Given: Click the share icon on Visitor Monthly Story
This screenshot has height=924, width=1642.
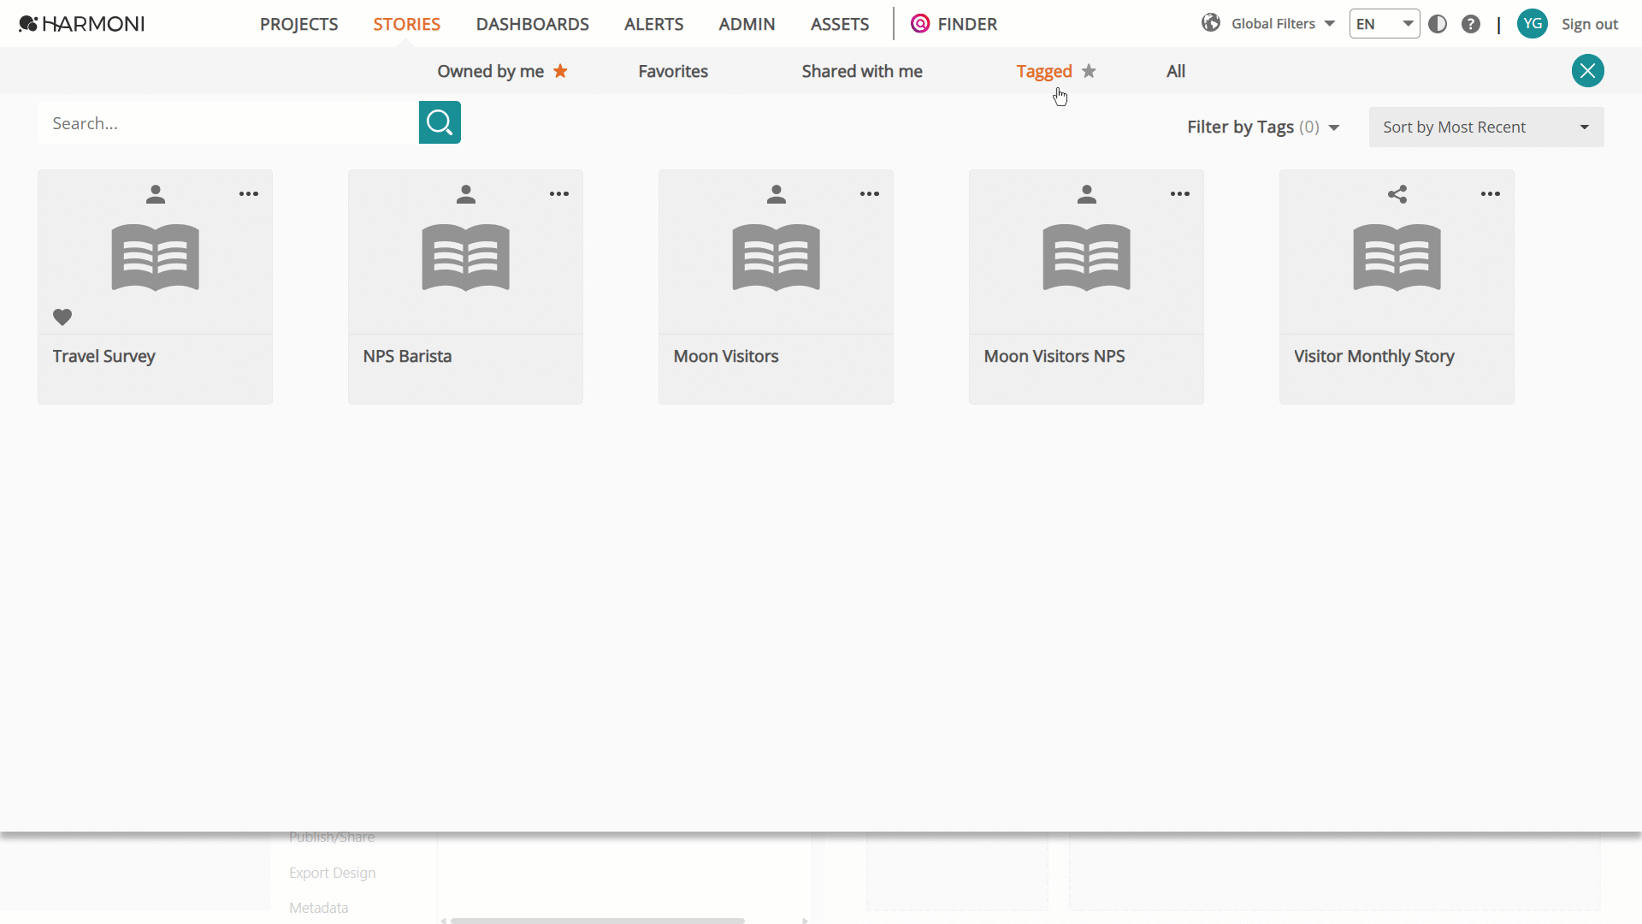Looking at the screenshot, I should tap(1397, 194).
